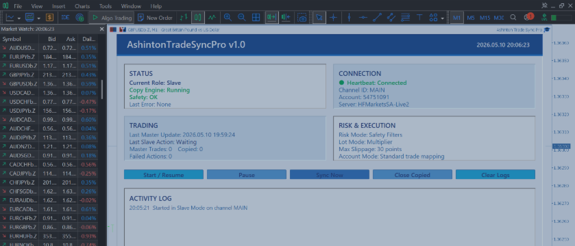Open the Tools menu
Image resolution: width=575 pixels, height=246 pixels.
point(106,6)
